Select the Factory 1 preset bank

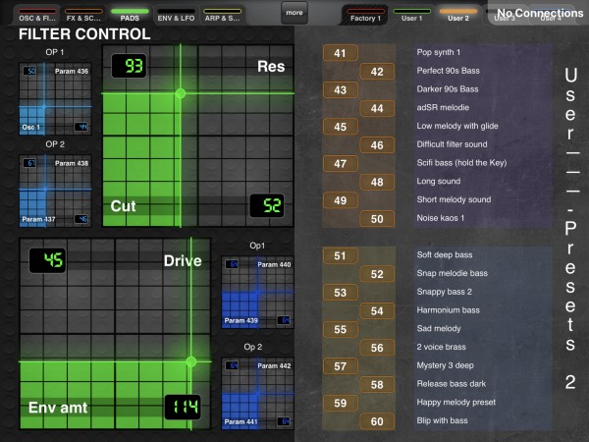[365, 15]
